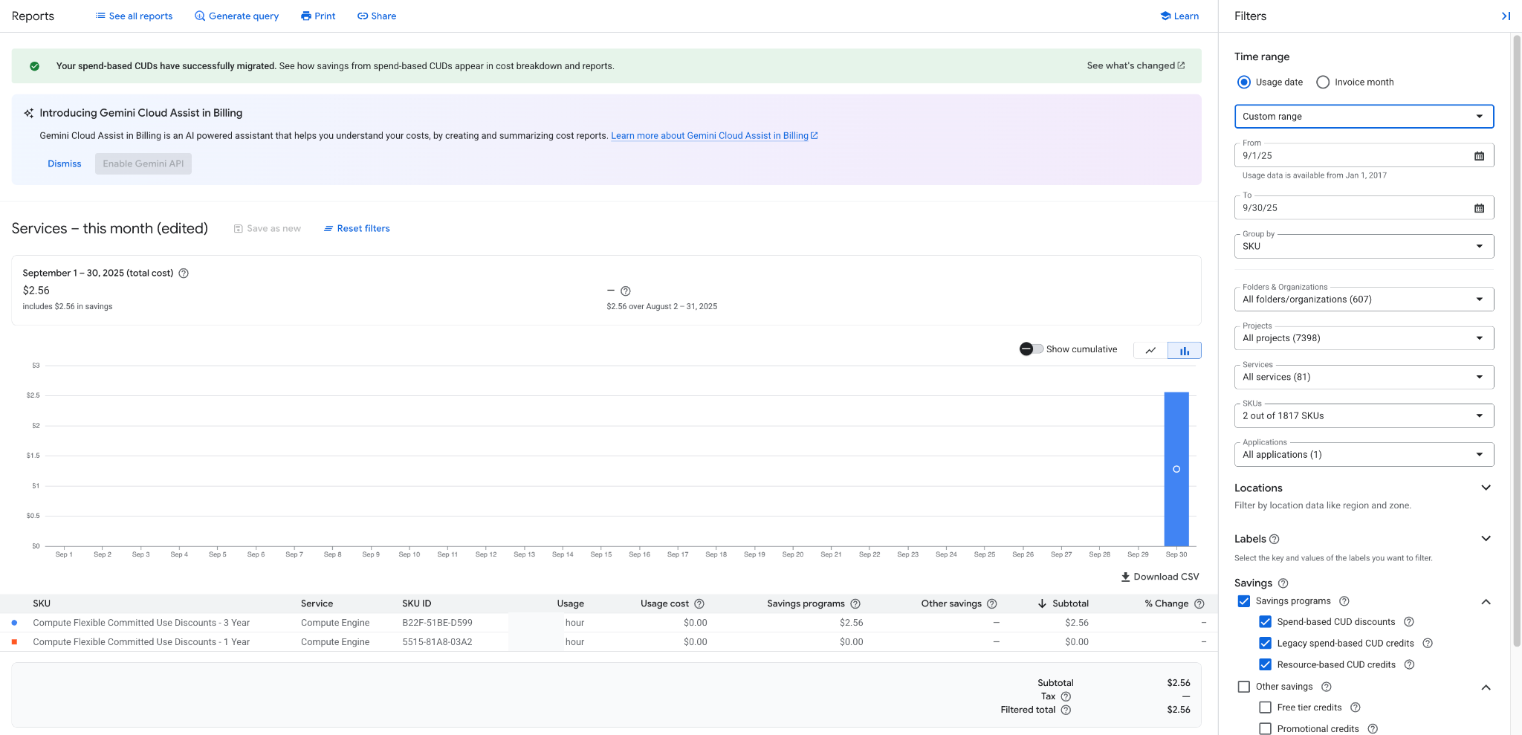
Task: Switch to line chart view
Action: tap(1150, 349)
